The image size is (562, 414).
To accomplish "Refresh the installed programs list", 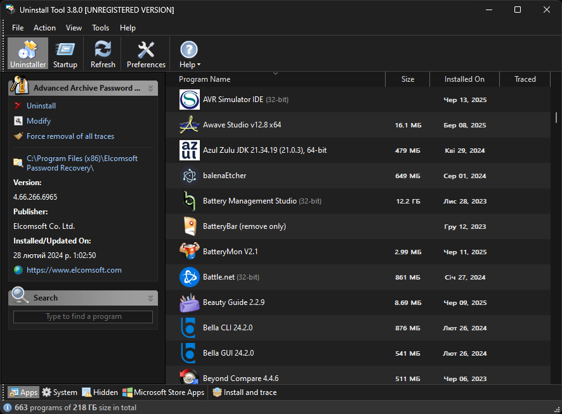I will (103, 54).
